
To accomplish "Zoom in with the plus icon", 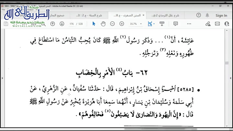I will 122,24.
